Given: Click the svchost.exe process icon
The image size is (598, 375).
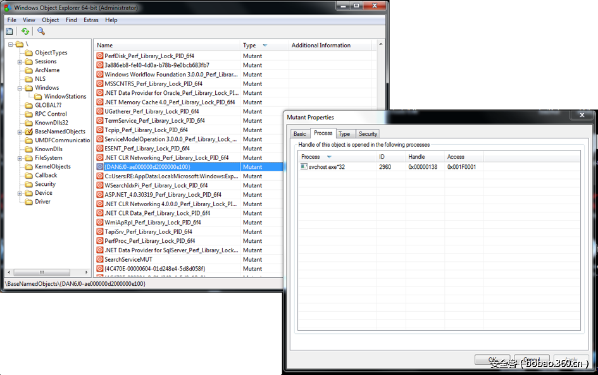Looking at the screenshot, I should coord(304,166).
